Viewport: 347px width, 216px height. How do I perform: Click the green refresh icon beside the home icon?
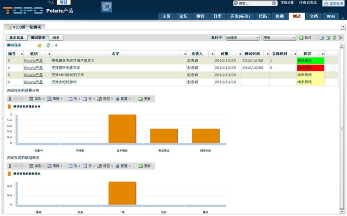(48, 45)
